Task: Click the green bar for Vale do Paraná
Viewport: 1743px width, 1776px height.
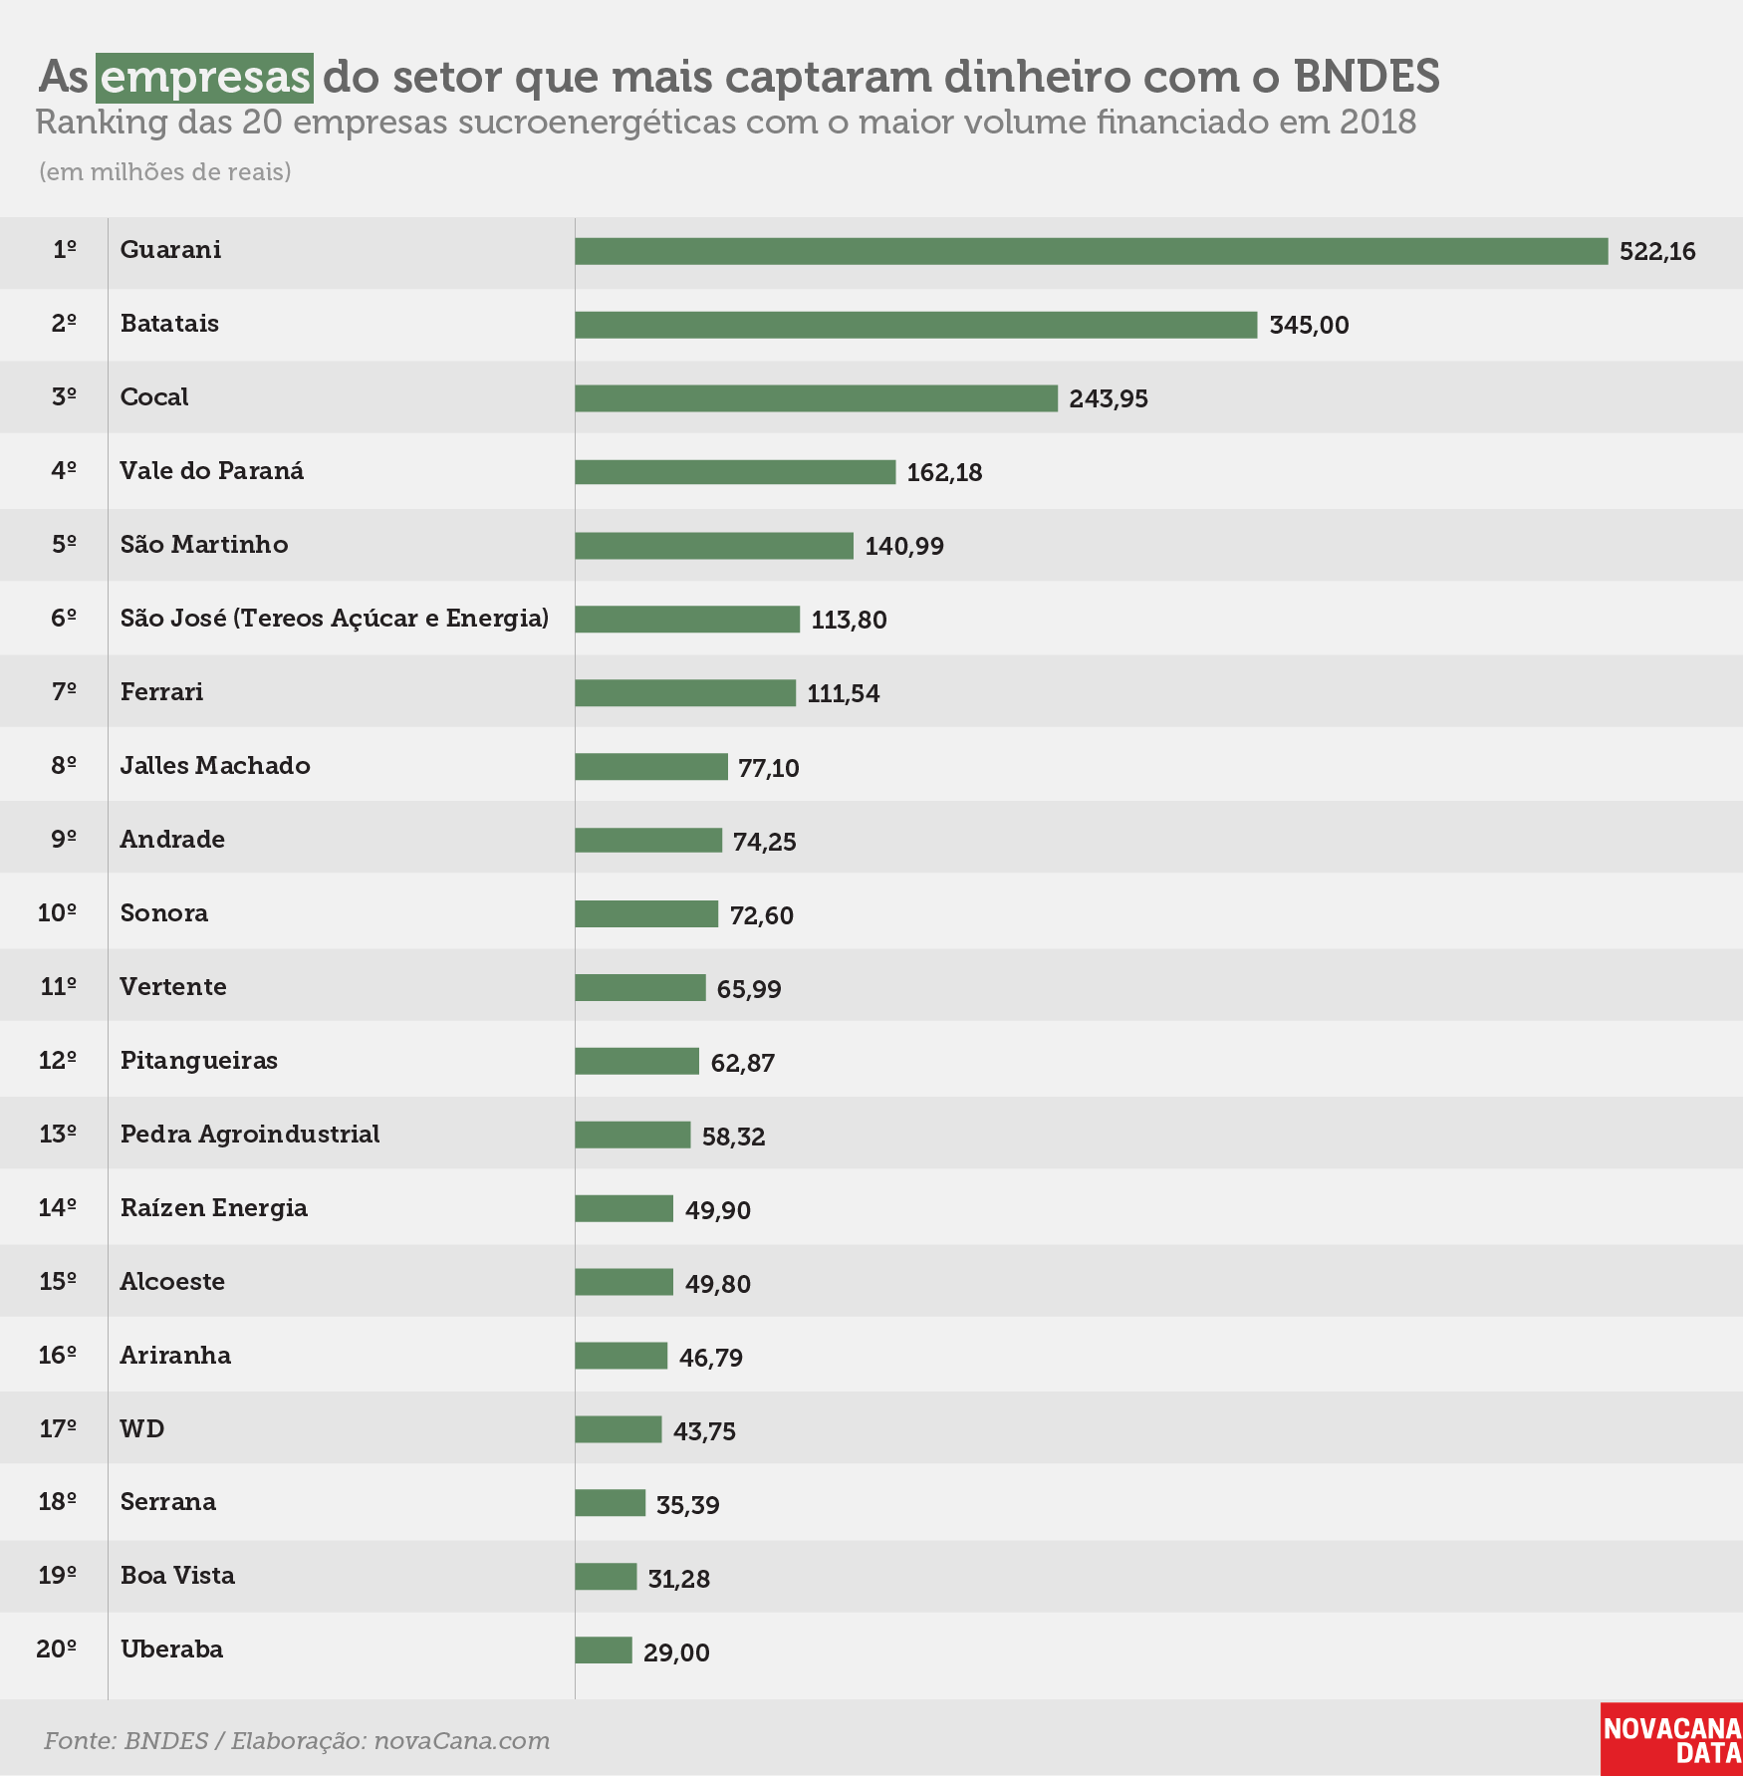Action: click(736, 472)
